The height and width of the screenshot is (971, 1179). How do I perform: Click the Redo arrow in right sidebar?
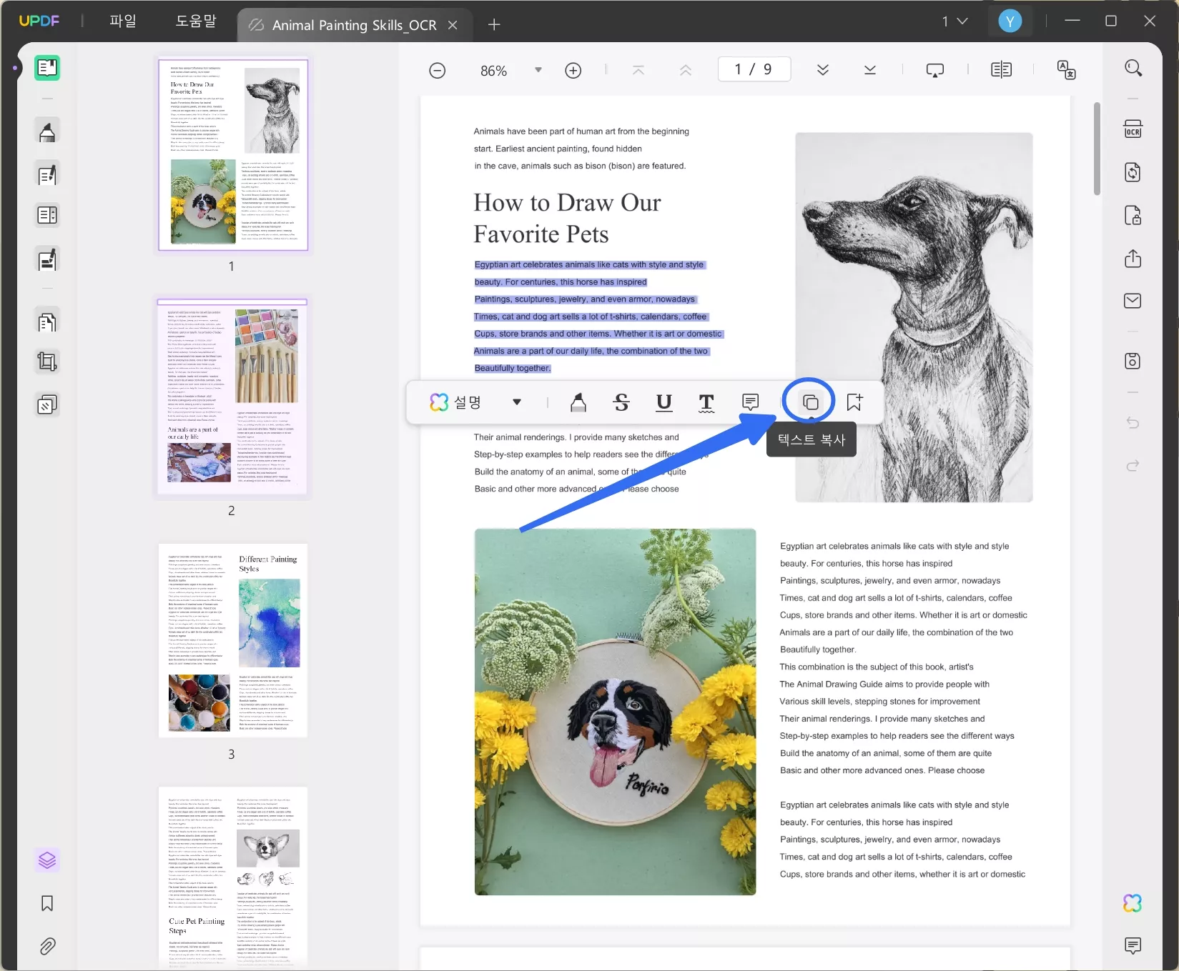point(1133,466)
